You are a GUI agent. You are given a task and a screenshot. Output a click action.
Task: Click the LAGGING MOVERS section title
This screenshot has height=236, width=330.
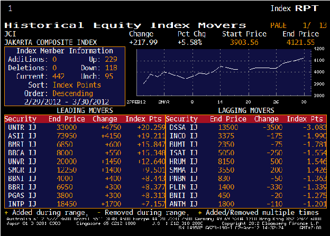pos(246,110)
